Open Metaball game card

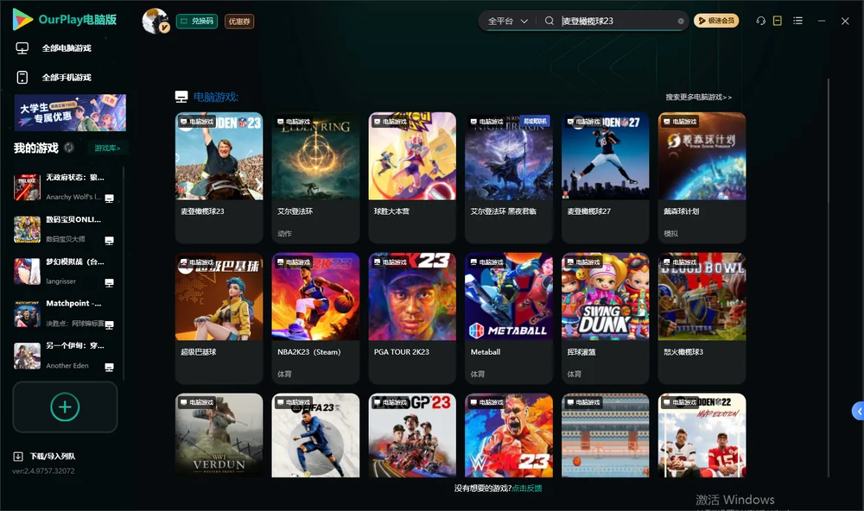(509, 318)
